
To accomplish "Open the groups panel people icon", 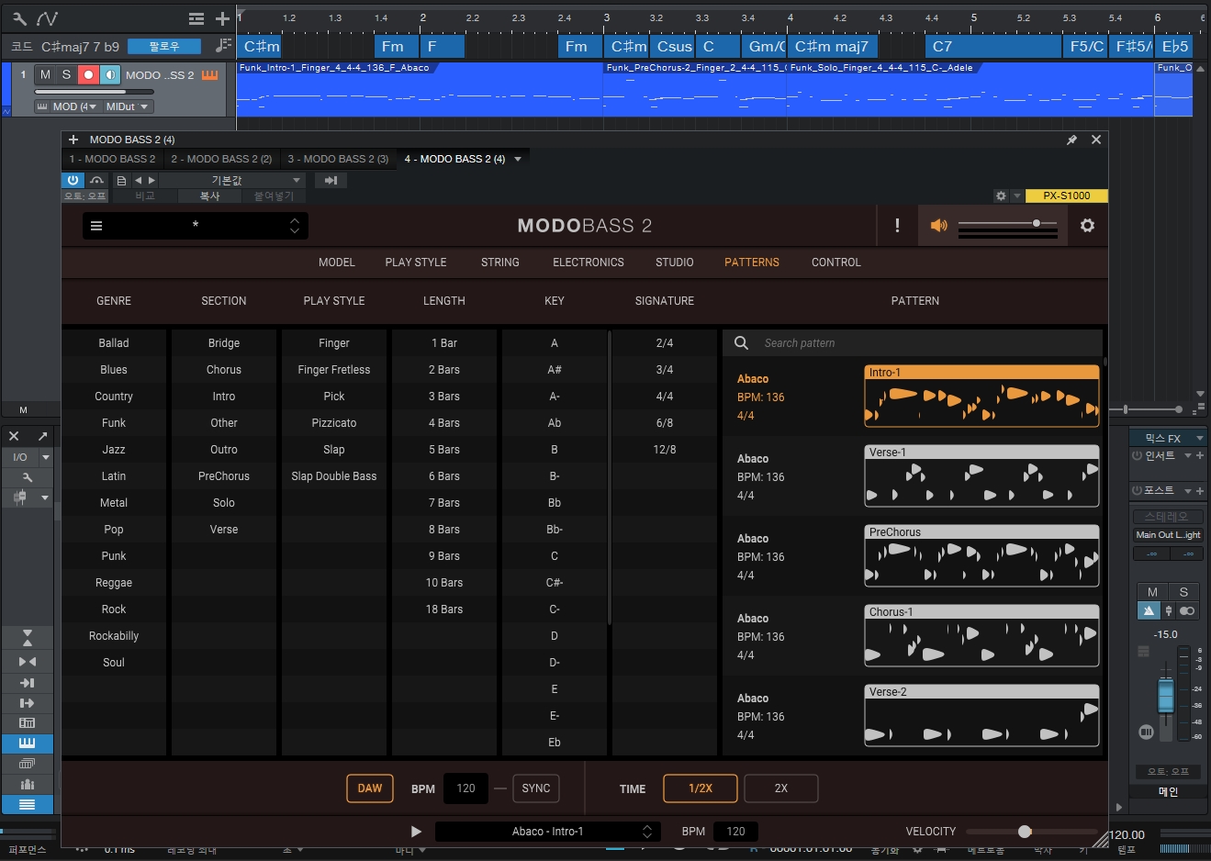I will coord(28,784).
